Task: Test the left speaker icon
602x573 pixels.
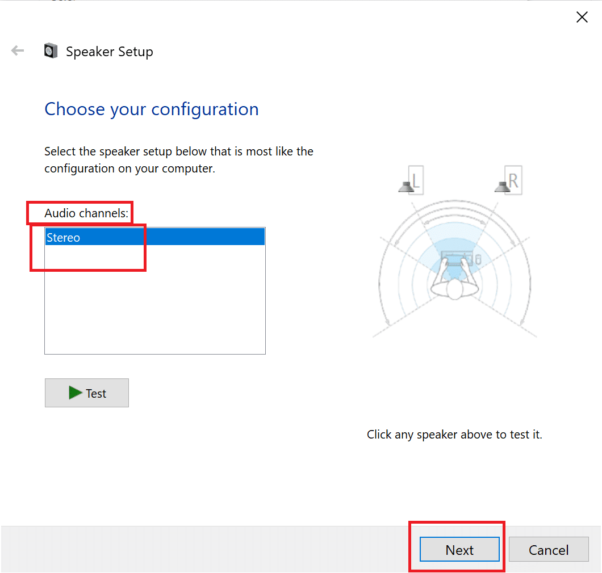Action: click(405, 186)
